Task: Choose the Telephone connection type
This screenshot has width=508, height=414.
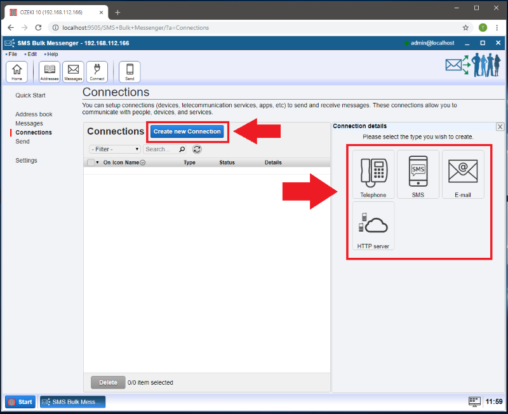Action: (x=373, y=175)
